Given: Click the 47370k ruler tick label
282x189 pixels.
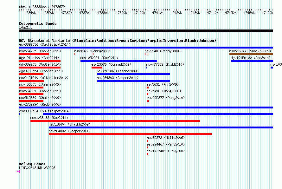Looking at the screenshot, I should pos(85,13).
